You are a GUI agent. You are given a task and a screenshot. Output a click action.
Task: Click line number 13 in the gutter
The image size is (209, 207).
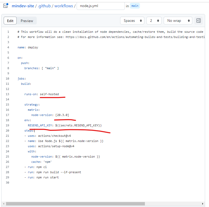point(7,94)
